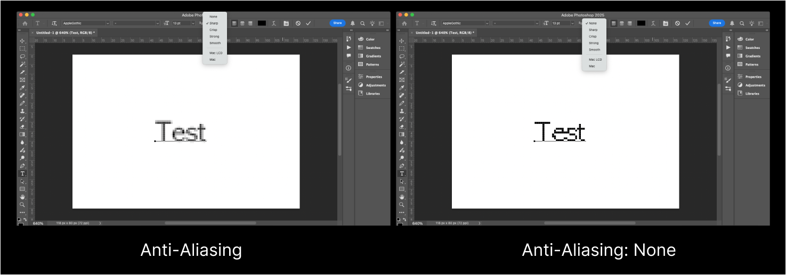Screen dimensions: 786x275
Task: Choose the Move tool in left window
Action: [x=22, y=41]
